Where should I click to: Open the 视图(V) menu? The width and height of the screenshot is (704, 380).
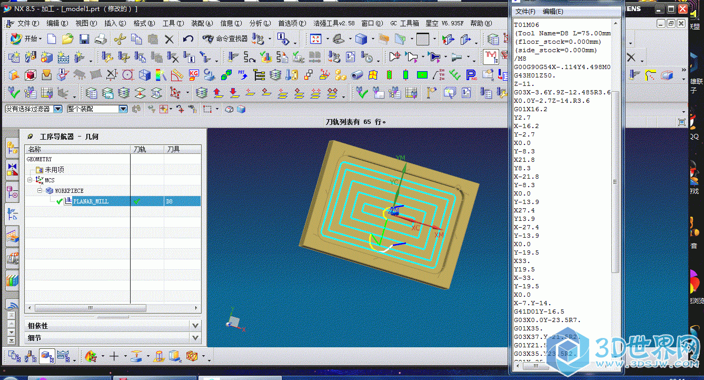click(86, 23)
